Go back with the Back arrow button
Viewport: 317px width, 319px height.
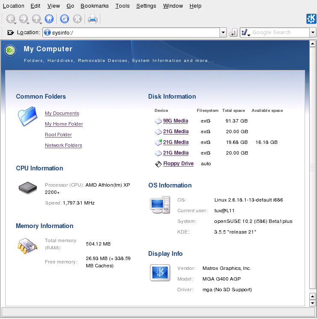[10, 19]
